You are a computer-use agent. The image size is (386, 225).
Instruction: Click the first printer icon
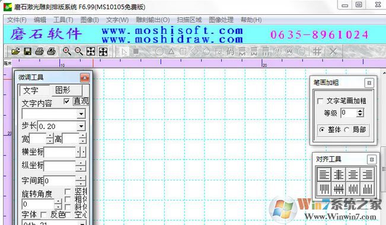(39, 52)
